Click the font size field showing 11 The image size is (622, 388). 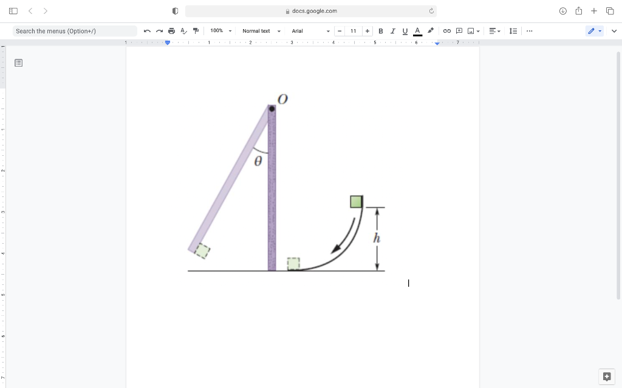353,31
